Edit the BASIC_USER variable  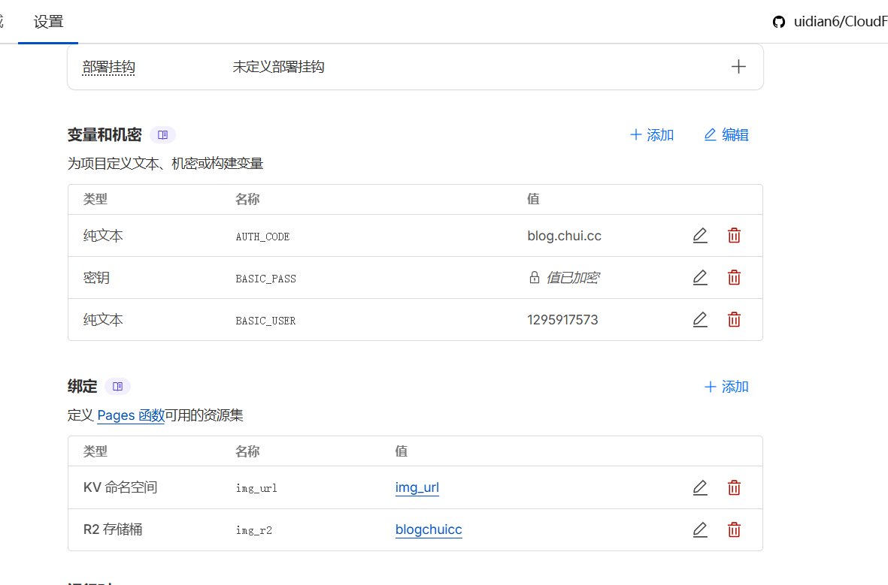click(x=700, y=320)
